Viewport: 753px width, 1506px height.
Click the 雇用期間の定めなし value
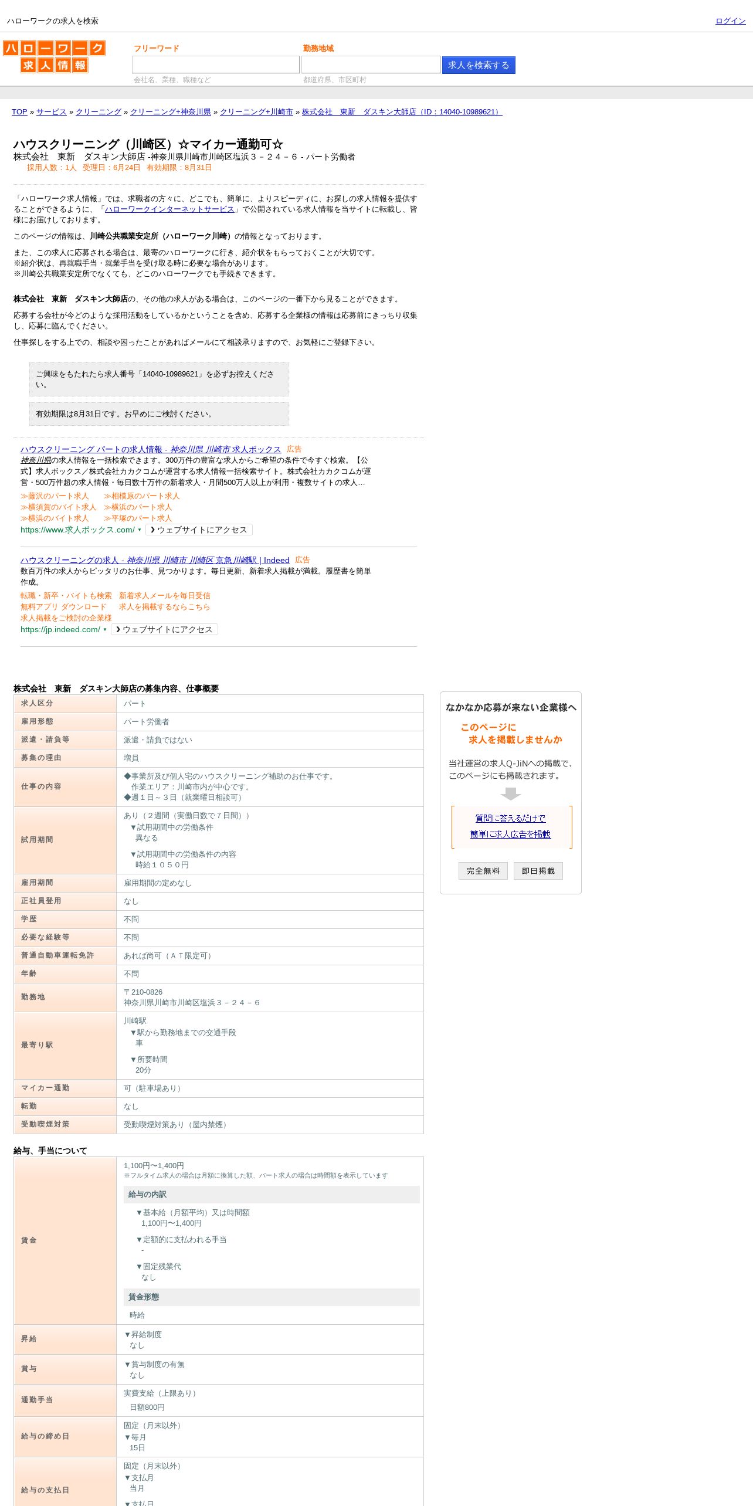(x=158, y=883)
